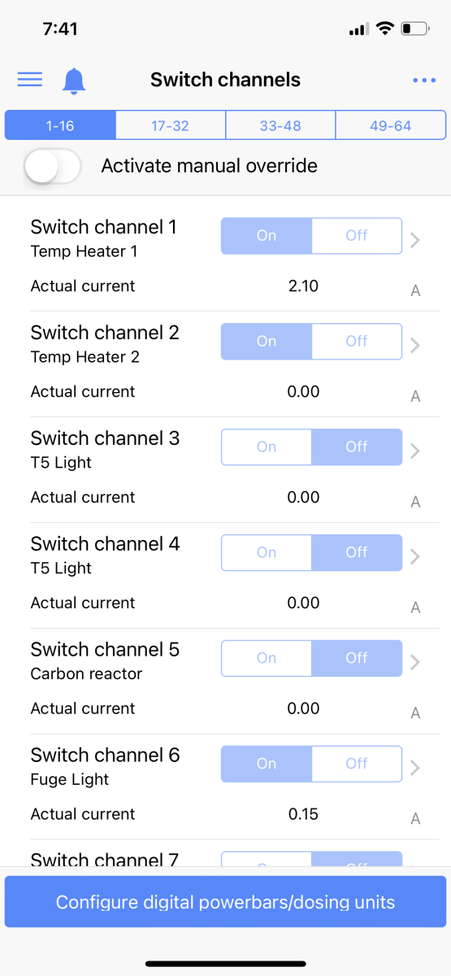Tap the battery icon in status bar

tap(415, 29)
